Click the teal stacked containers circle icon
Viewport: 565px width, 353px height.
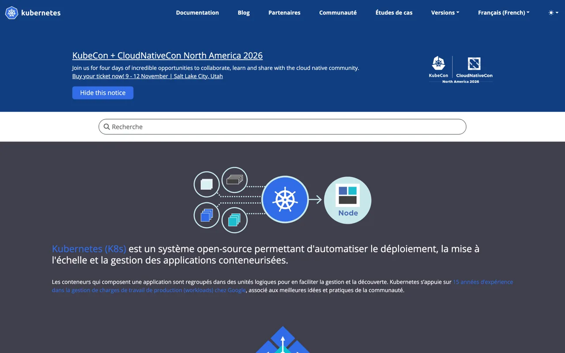tap(234, 220)
